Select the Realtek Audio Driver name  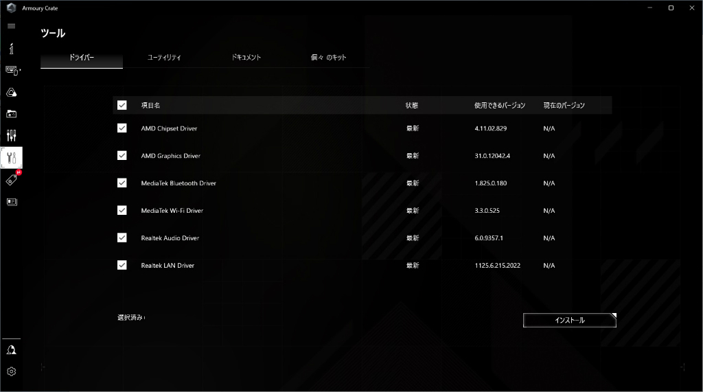[170, 238]
